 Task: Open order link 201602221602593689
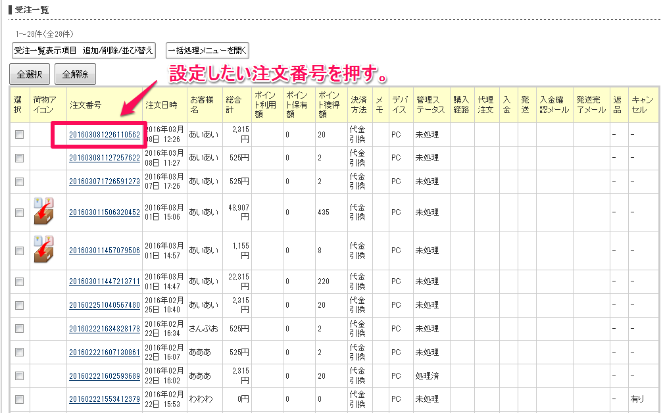pos(105,376)
